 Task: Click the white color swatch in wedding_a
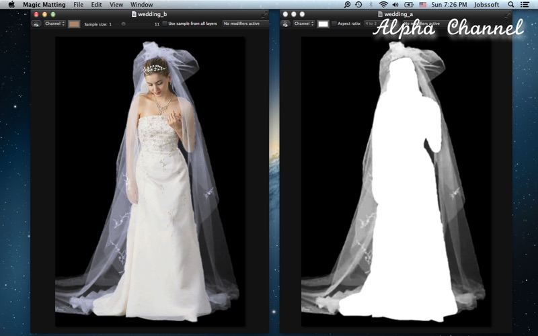(x=323, y=24)
